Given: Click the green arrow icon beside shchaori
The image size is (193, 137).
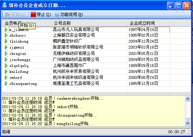Looking at the screenshot, I should click(x=6, y=35).
